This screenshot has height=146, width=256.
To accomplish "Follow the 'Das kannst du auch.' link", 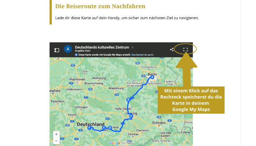I will point(142,55).
